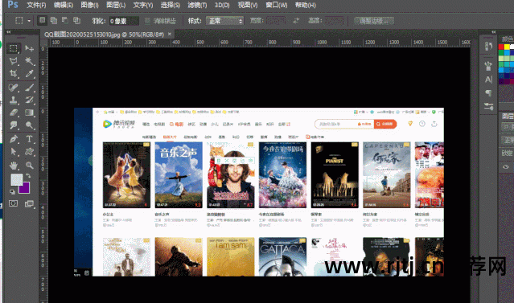Open the Help menu
This screenshot has height=303, width=514.
305,6
